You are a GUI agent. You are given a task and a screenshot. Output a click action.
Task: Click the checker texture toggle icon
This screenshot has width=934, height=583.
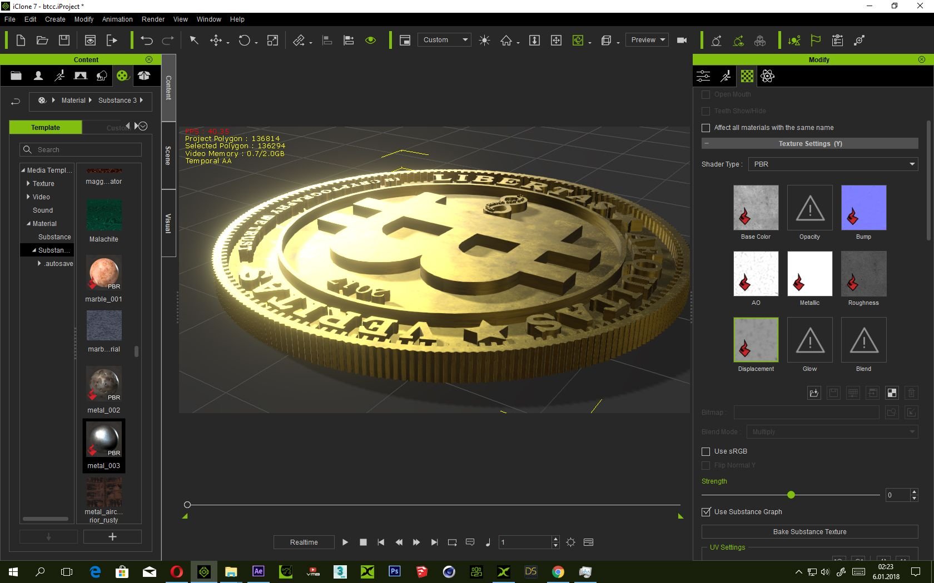click(x=892, y=393)
